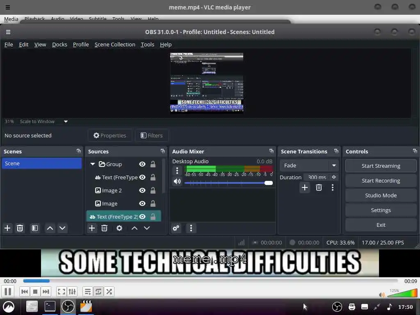Open transition properties three-dot menu
Screen dimensions: 420x315
[333, 187]
